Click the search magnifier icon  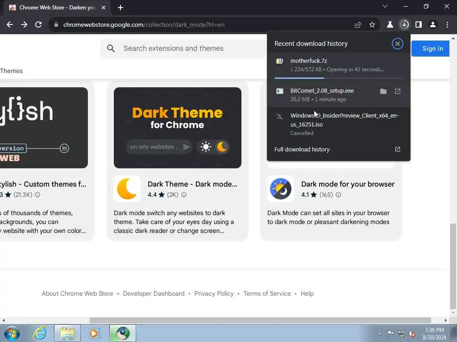click(x=111, y=48)
